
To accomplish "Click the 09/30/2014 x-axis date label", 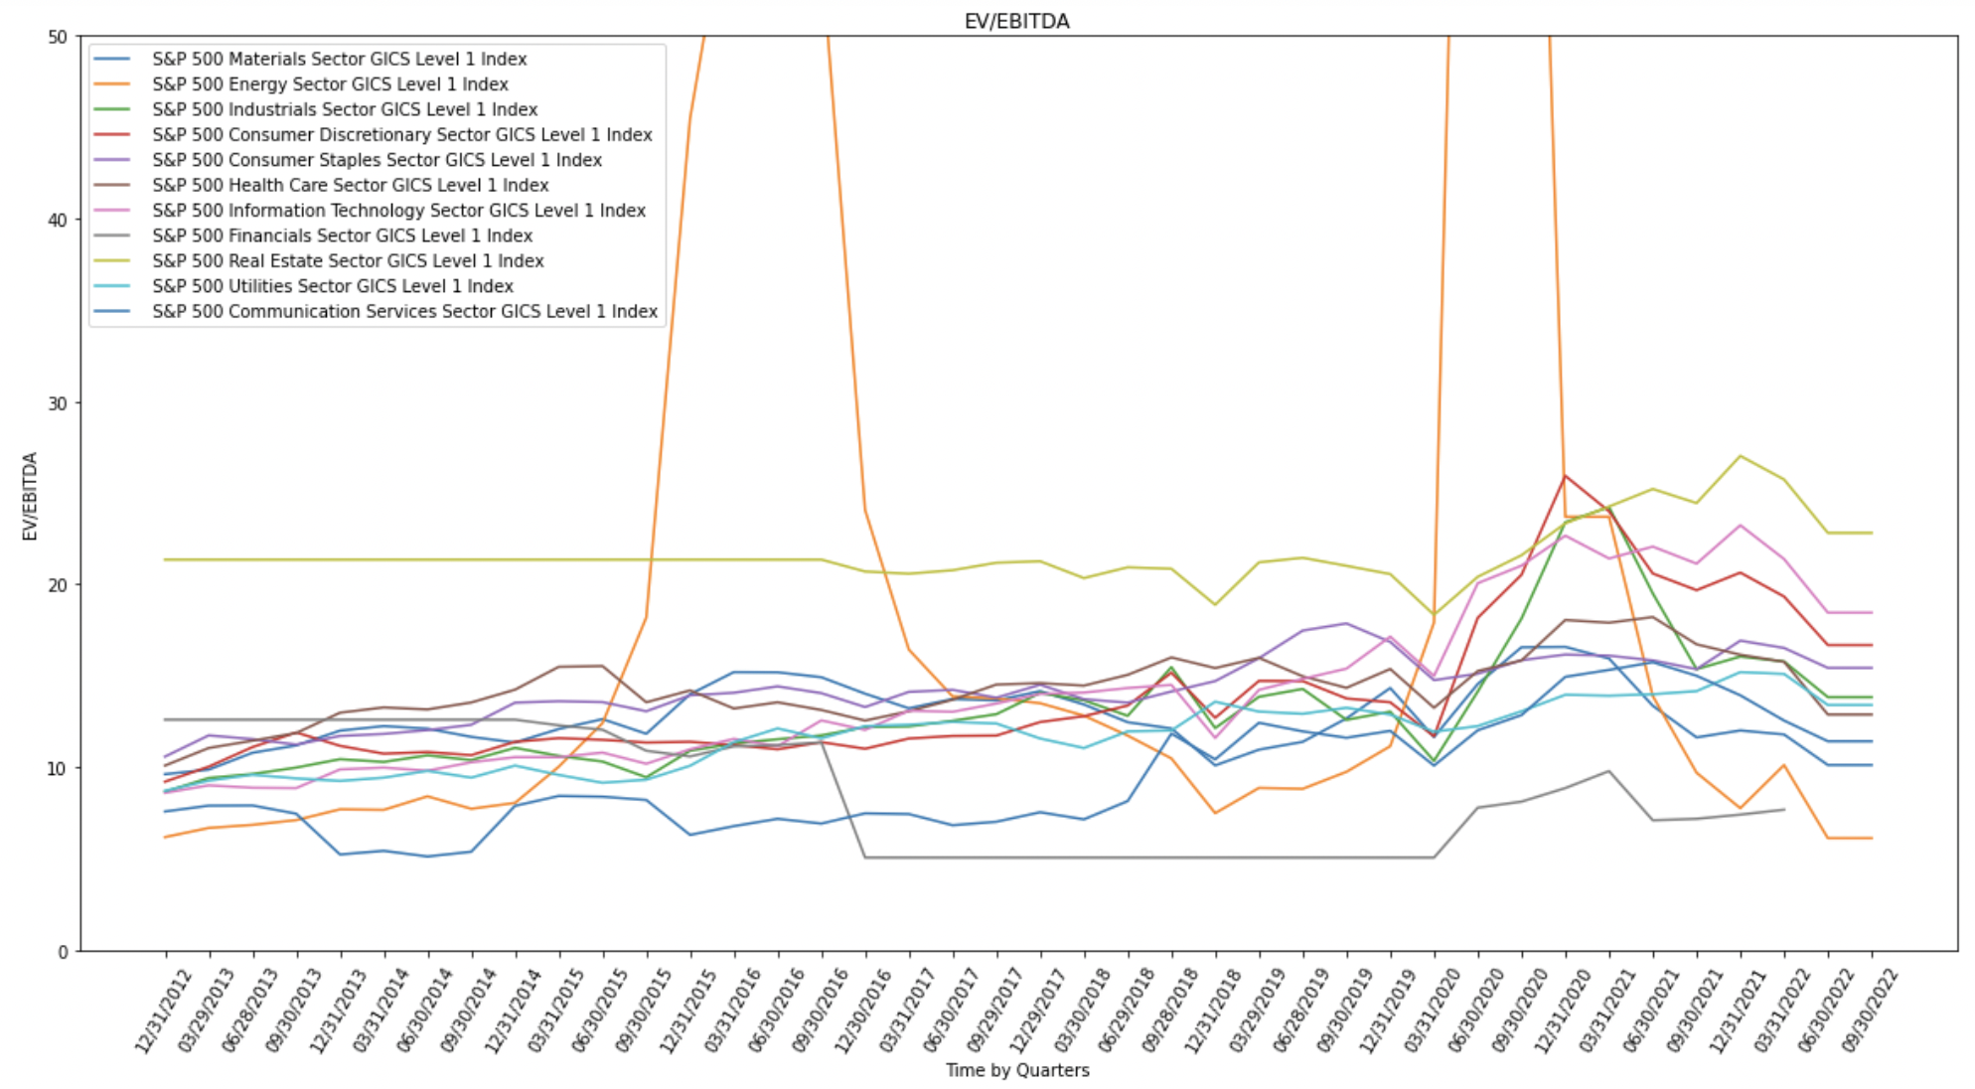I will click(469, 1011).
